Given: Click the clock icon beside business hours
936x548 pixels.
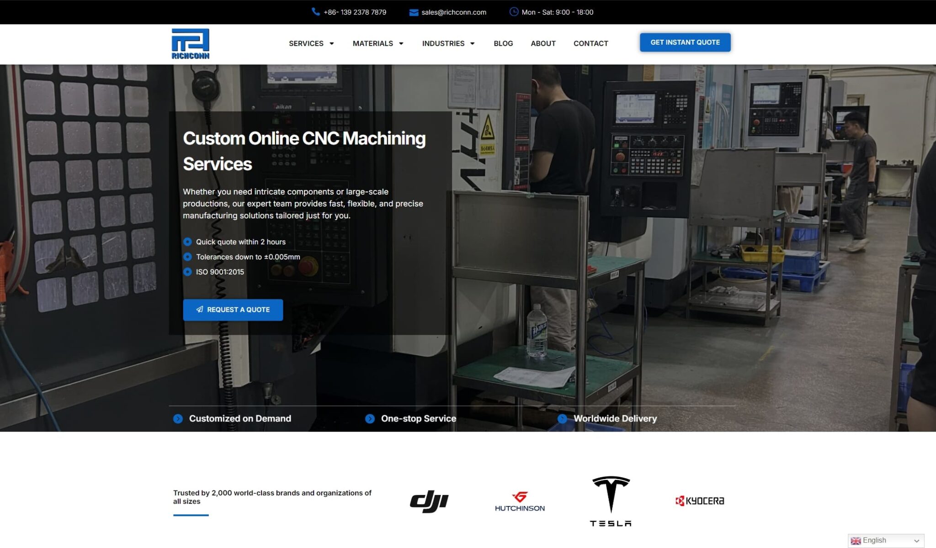Looking at the screenshot, I should pos(514,12).
